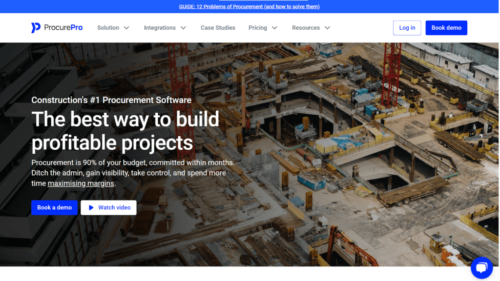Select Integrations in the navigation bar
The image size is (500, 281).
click(161, 28)
